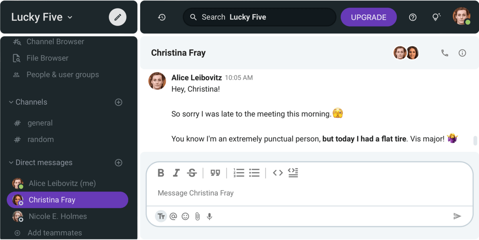Open the general channel

[x=40, y=123]
